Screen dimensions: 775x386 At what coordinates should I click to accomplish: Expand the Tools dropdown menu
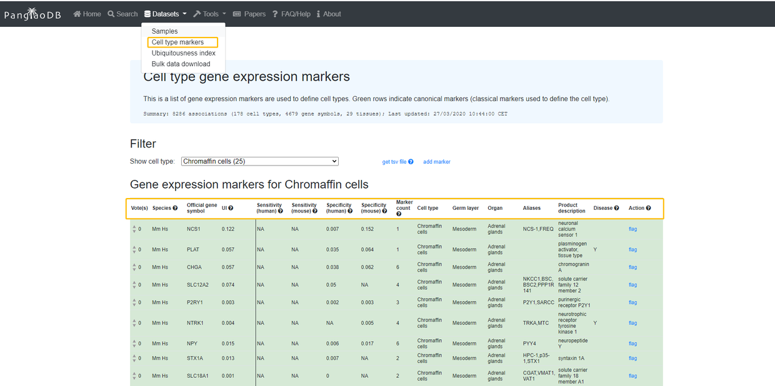[209, 14]
